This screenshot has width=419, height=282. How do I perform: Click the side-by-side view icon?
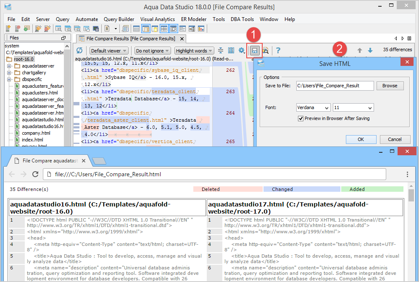(x=231, y=51)
